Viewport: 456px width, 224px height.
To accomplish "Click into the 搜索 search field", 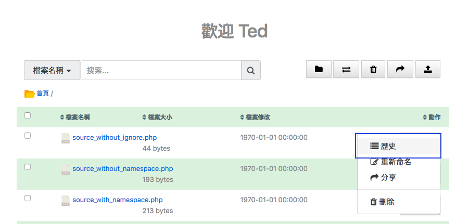I will tap(161, 70).
